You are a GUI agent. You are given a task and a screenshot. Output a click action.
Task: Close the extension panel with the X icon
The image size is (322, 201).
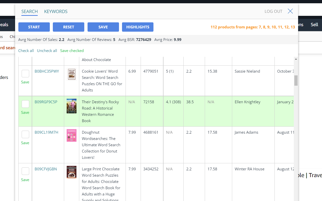(290, 11)
